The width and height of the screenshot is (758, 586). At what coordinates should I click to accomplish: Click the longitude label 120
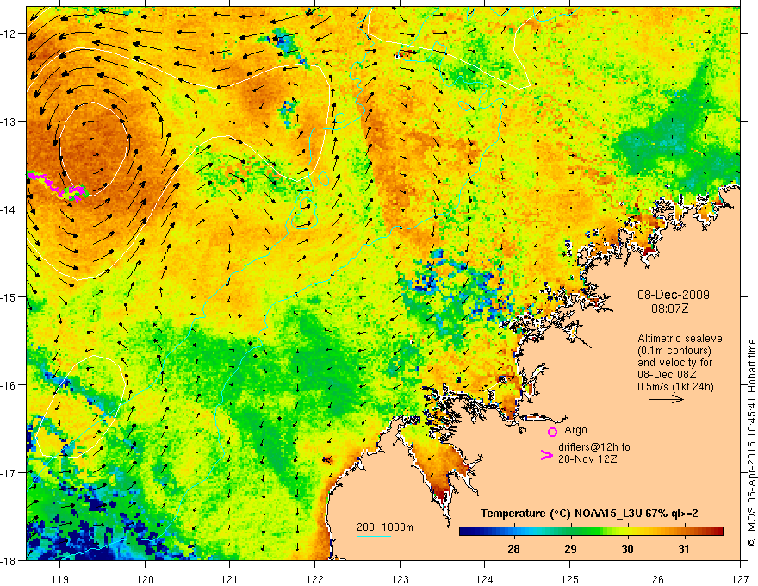pyautogui.click(x=145, y=579)
